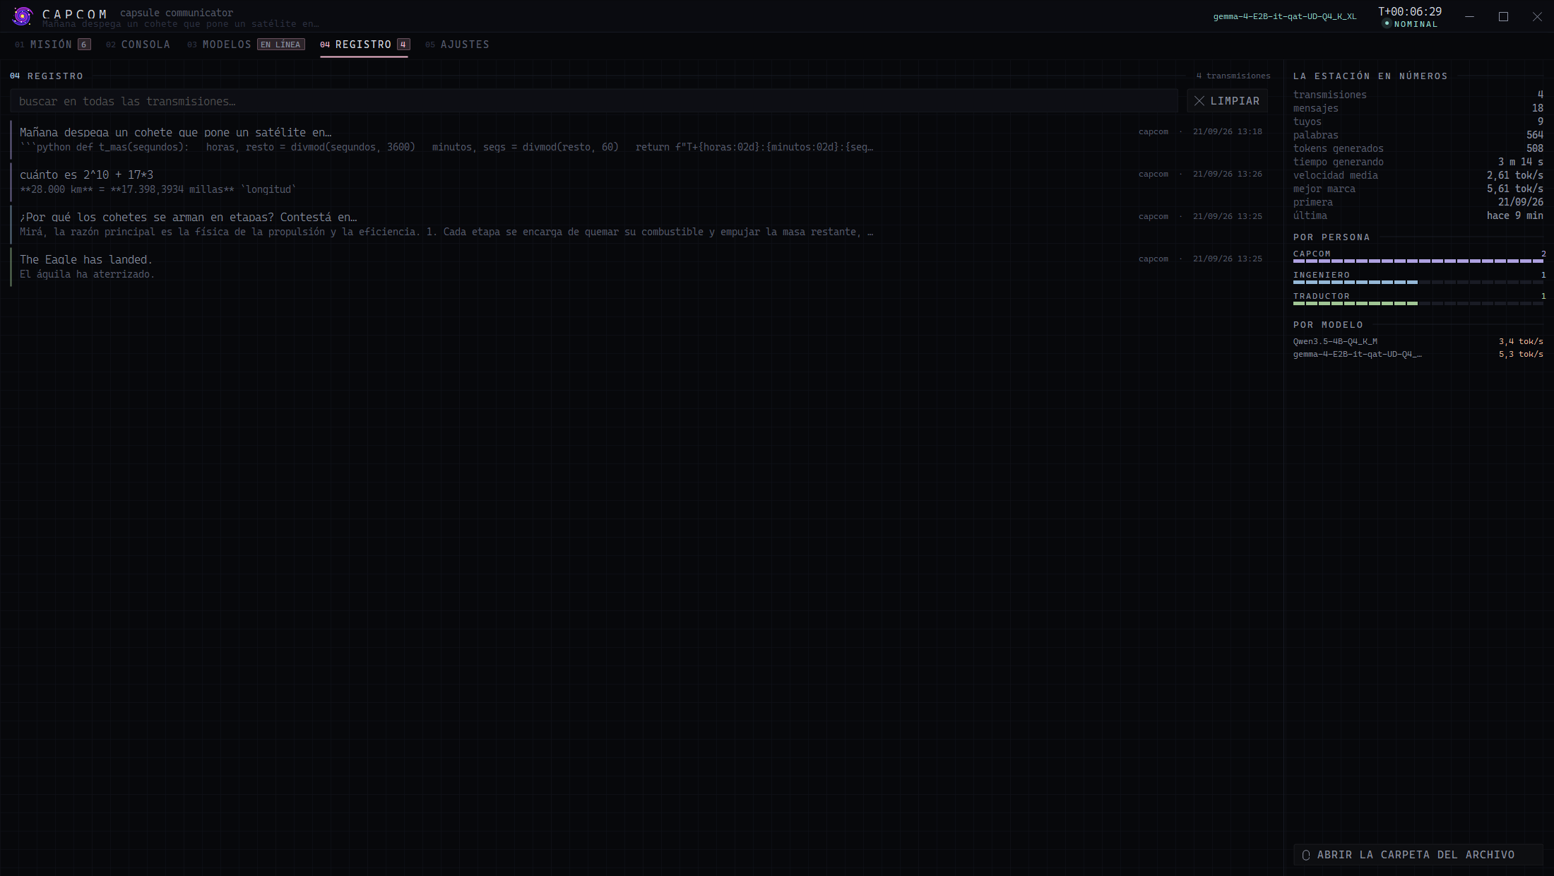Click timestamp 21/09/26 13:18

1227,131
